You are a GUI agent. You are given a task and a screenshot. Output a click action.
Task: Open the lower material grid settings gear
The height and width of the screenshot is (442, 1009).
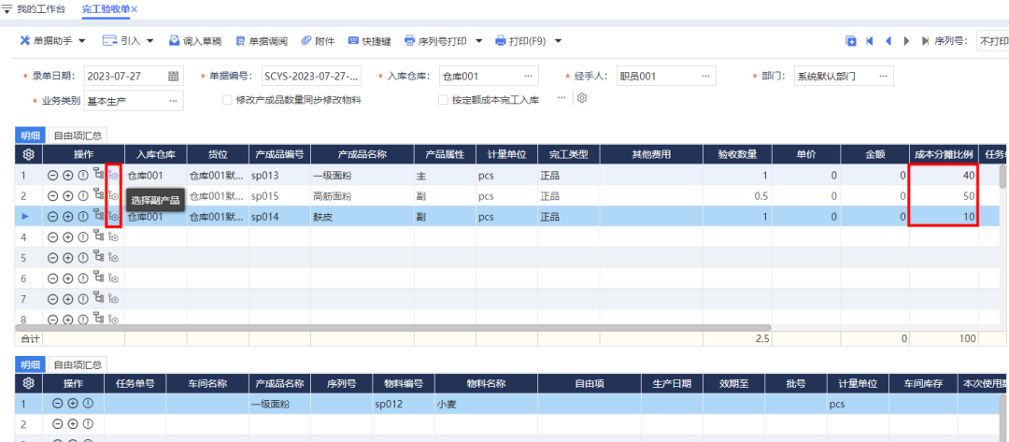tap(28, 383)
